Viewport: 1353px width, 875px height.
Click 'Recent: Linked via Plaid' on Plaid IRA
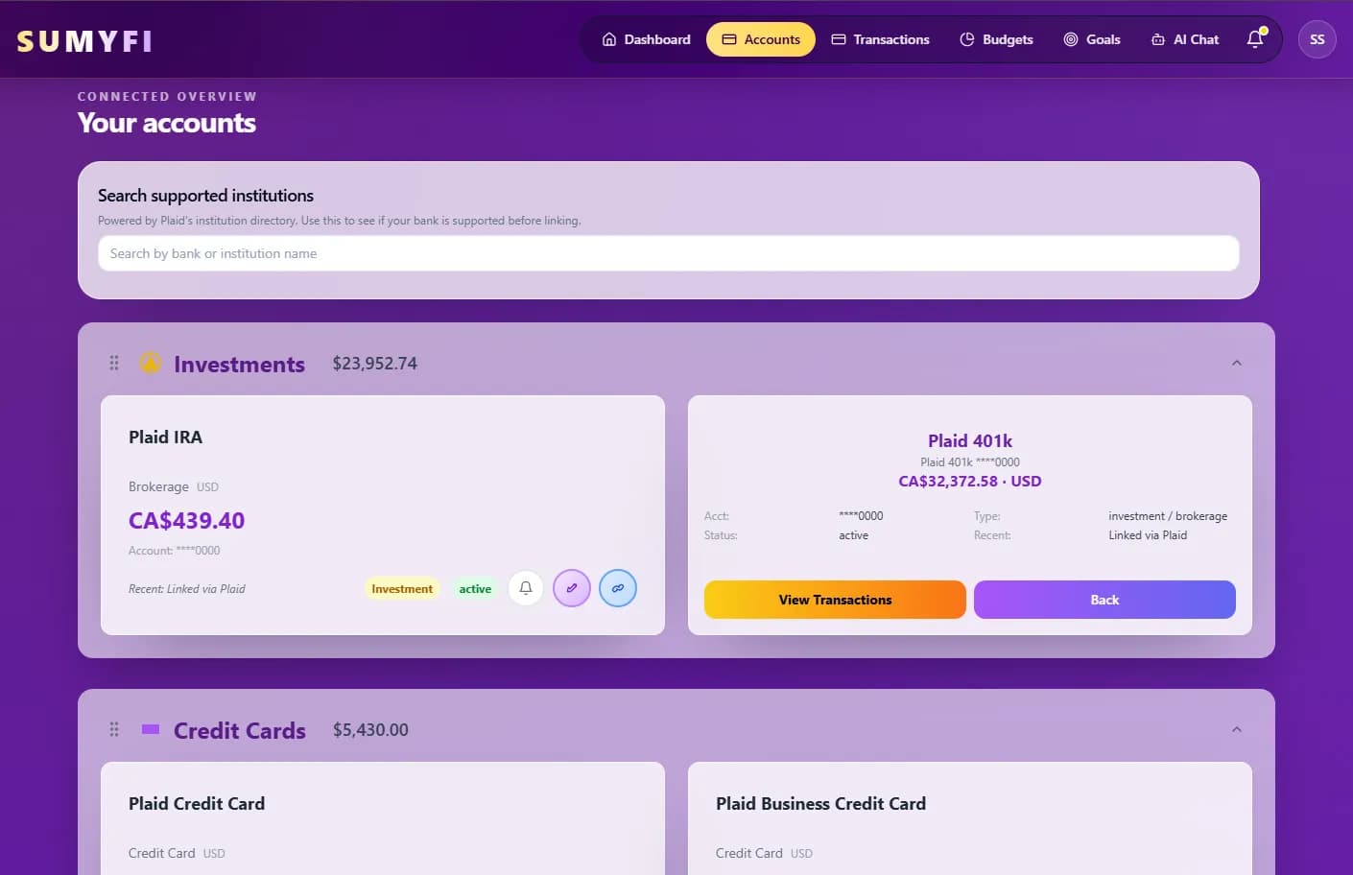point(187,589)
